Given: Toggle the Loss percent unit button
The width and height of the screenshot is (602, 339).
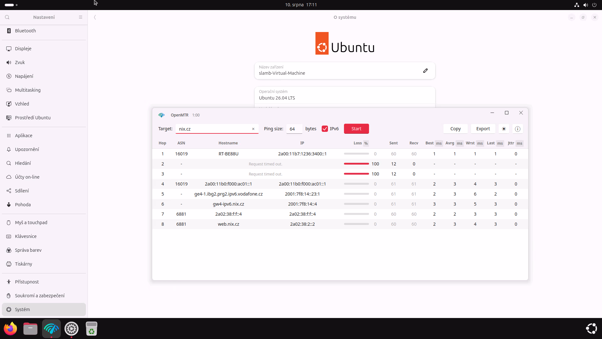Looking at the screenshot, I should click(x=366, y=143).
